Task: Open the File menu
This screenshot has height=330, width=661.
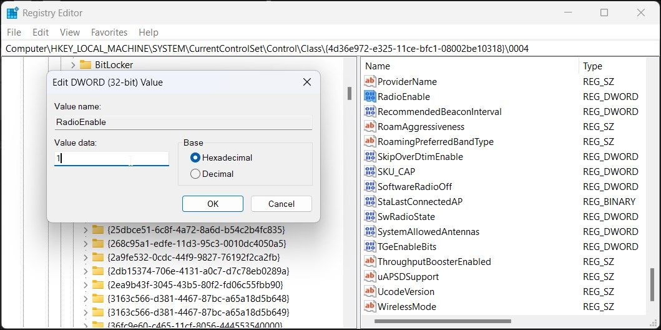Action: click(14, 32)
